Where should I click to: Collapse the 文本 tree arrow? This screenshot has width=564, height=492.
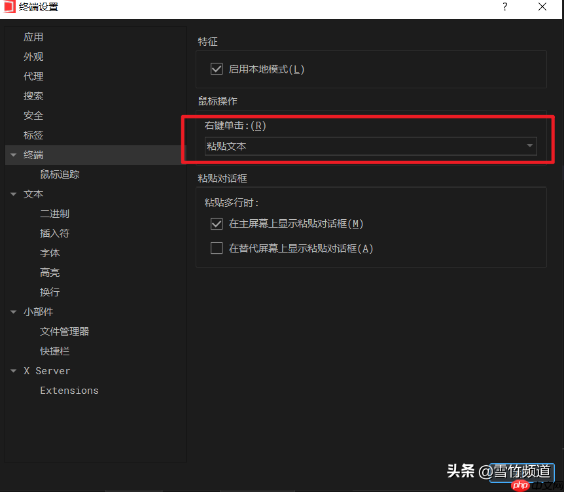[14, 194]
